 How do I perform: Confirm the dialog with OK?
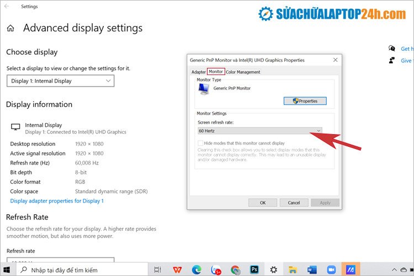click(263, 203)
